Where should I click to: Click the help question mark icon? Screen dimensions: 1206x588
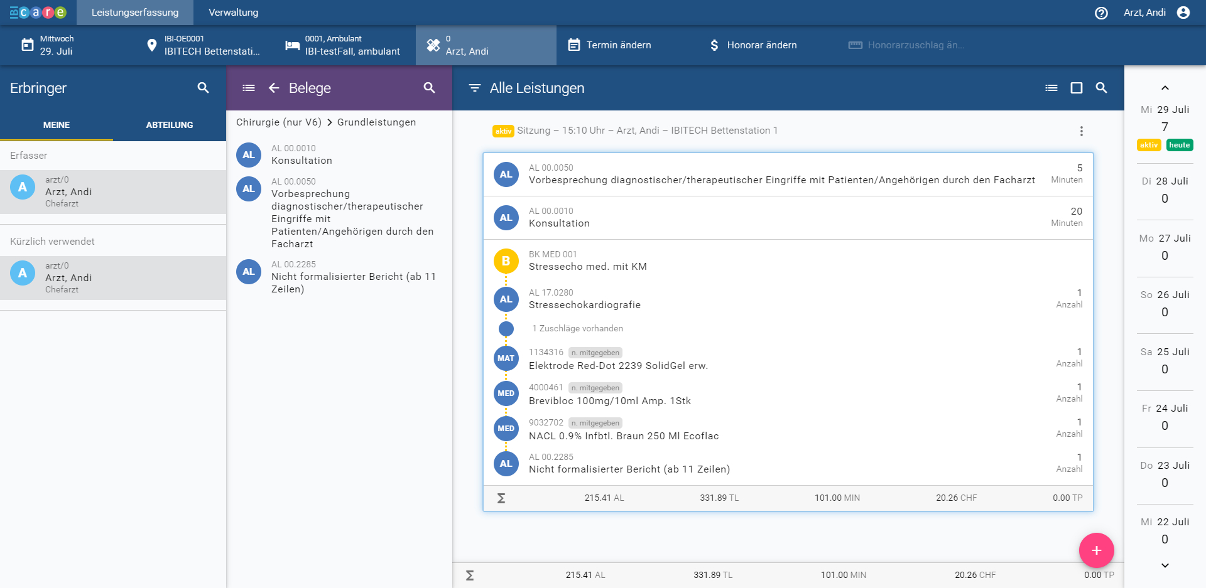point(1101,13)
